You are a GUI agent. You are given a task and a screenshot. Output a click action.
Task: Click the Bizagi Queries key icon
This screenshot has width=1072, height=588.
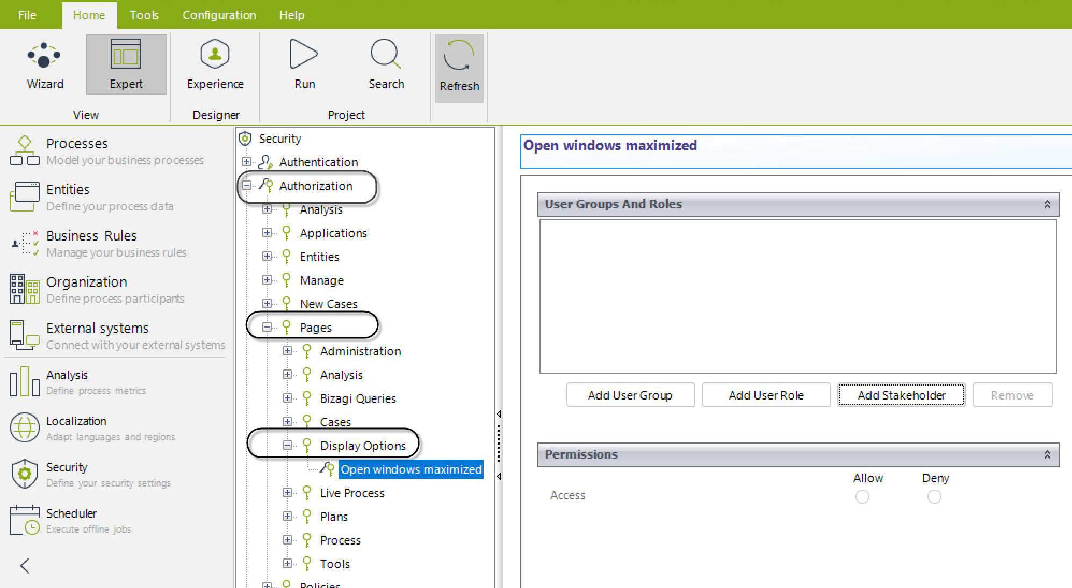307,398
